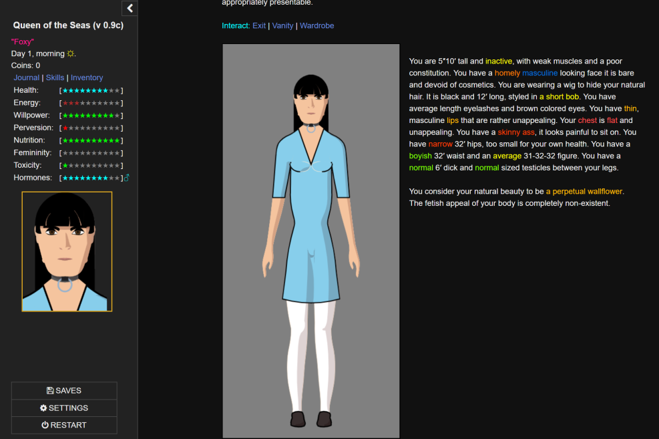Go to the Wardrobe link
Image resolution: width=659 pixels, height=439 pixels.
[x=316, y=25]
